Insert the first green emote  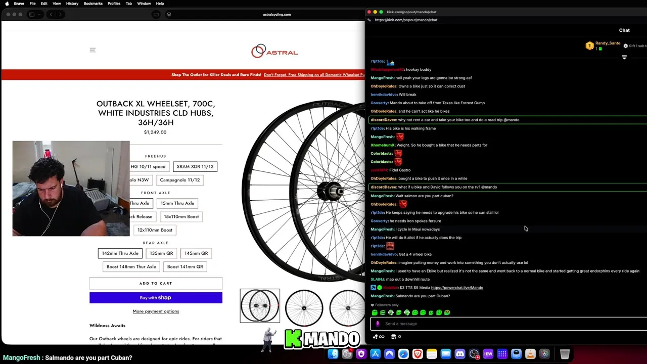(x=375, y=312)
